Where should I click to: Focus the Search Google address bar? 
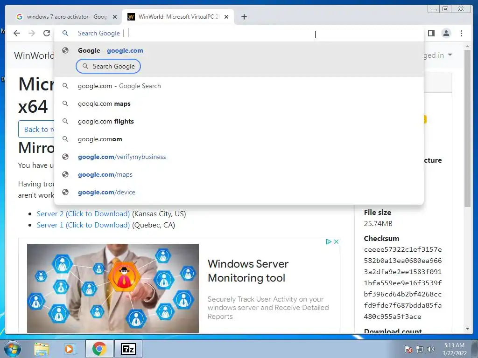[x=239, y=33]
